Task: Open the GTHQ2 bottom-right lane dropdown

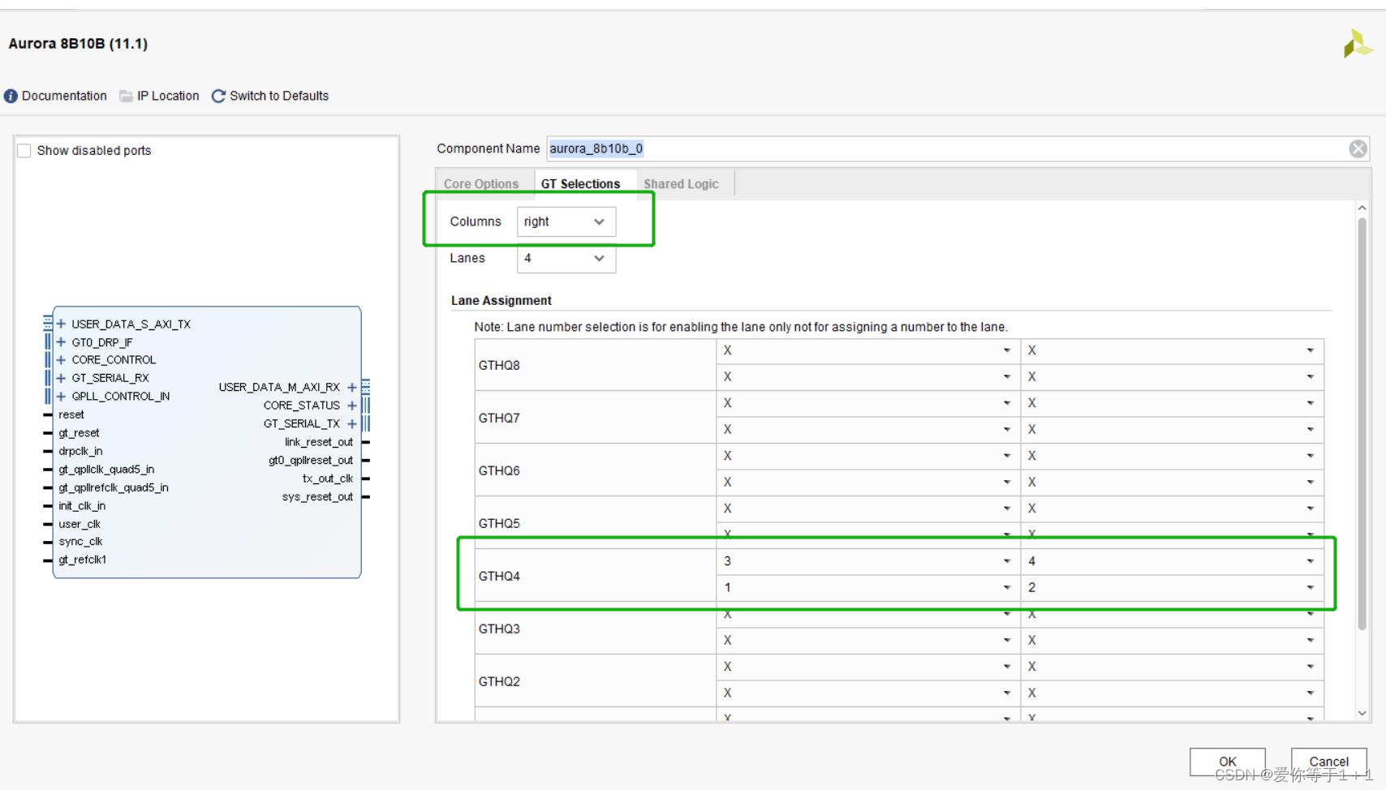Action: (1172, 693)
